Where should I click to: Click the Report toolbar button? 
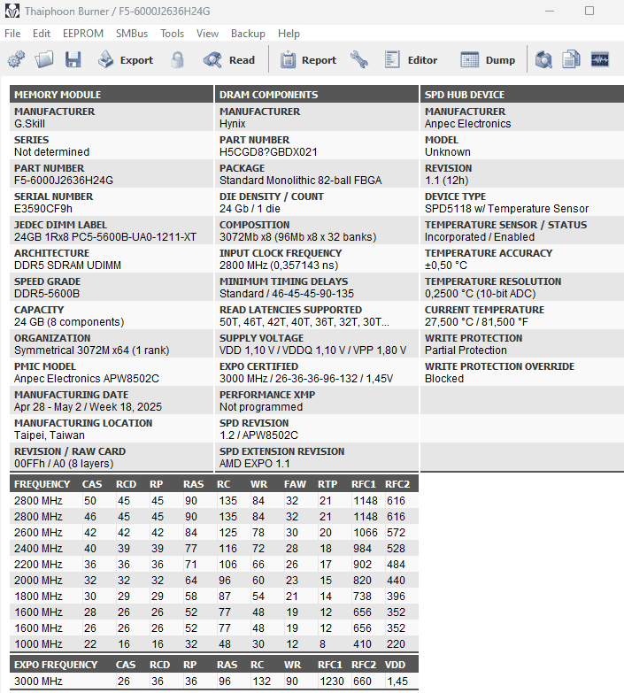pyautogui.click(x=308, y=59)
